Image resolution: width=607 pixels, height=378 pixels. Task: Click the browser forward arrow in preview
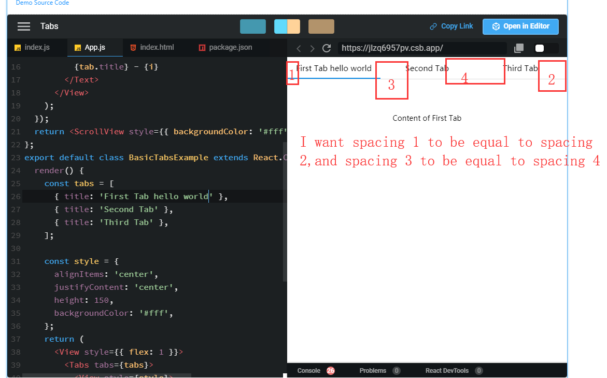coord(312,48)
